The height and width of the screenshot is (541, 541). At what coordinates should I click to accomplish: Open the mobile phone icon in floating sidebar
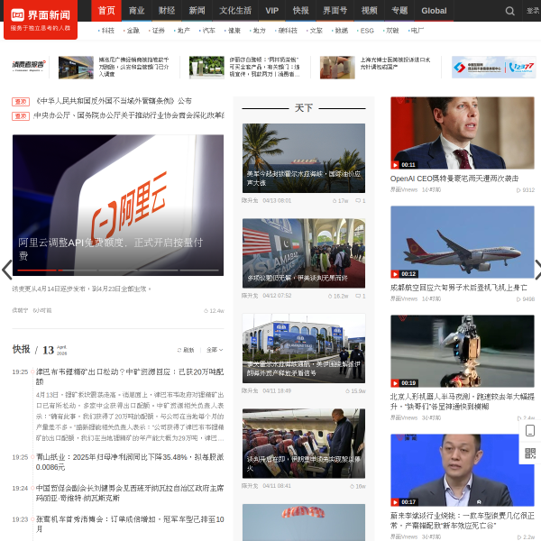(530, 431)
